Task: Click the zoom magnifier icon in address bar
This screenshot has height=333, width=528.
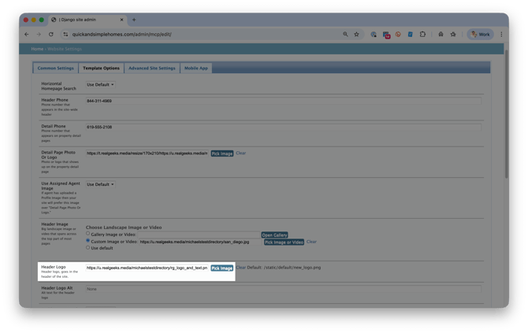Action: 345,35
